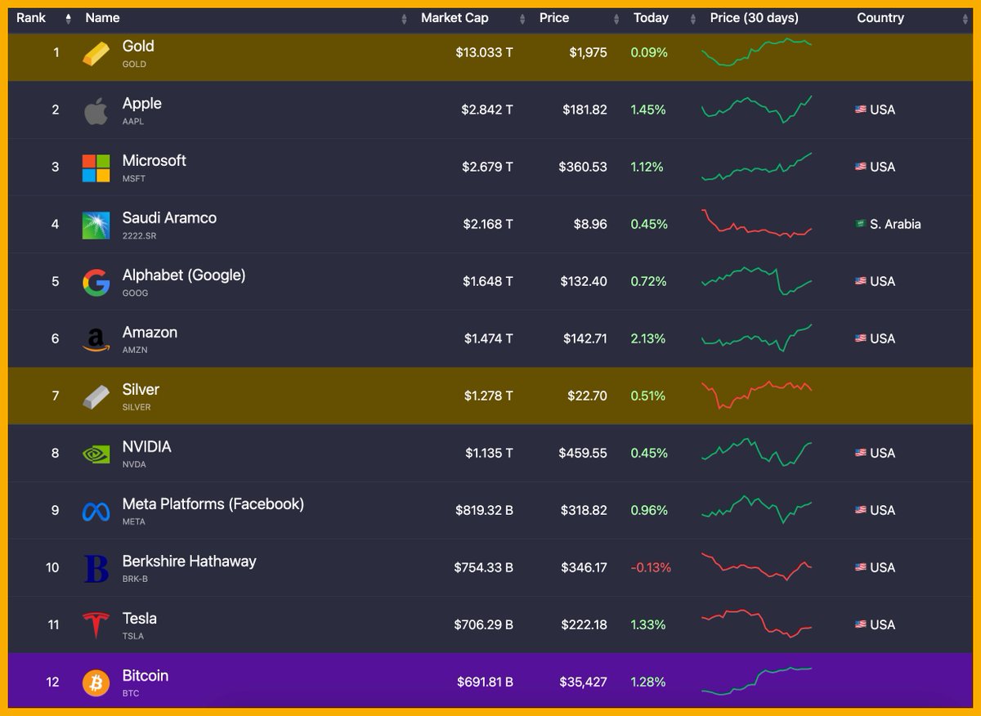Open the Berkshire Hathaway company link
Image resolution: width=981 pixels, height=716 pixels.
click(190, 562)
